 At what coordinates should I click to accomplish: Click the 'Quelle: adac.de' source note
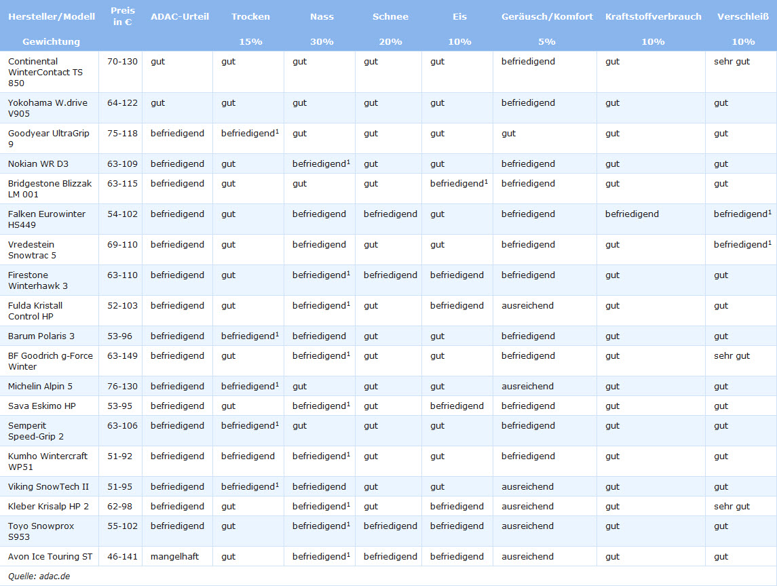[39, 576]
